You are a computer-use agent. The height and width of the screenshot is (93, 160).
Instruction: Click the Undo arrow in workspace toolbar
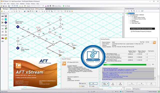[5, 11]
